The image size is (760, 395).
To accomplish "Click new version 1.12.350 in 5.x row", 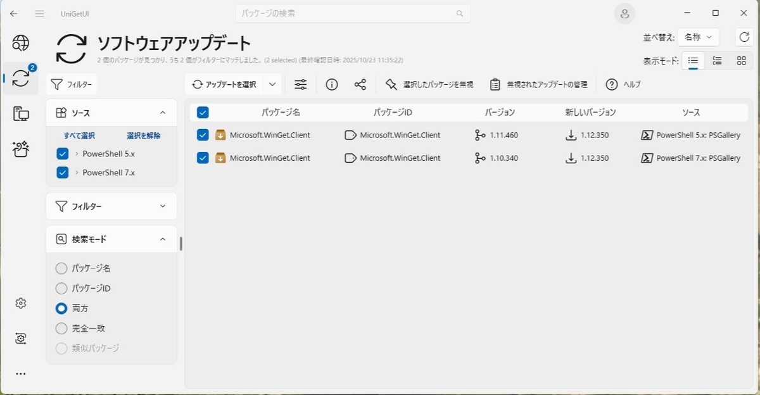I will (x=595, y=135).
